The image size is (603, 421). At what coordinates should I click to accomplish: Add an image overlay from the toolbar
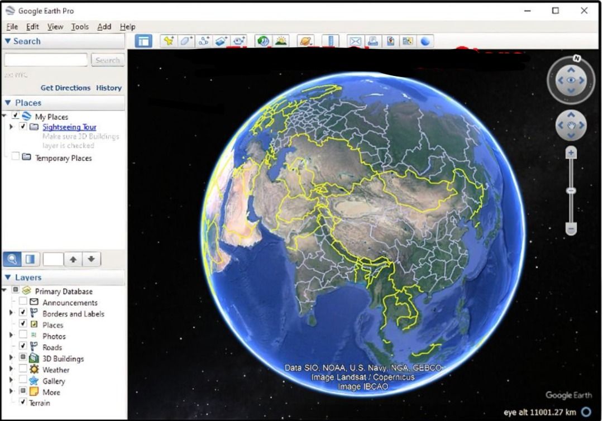(221, 41)
